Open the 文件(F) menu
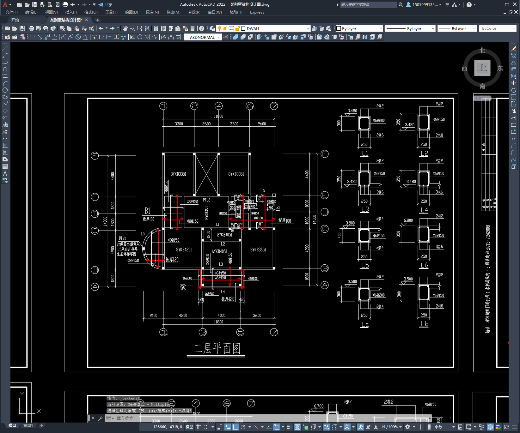 pyautogui.click(x=12, y=12)
